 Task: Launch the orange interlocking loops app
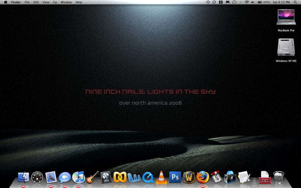[x=120, y=177]
